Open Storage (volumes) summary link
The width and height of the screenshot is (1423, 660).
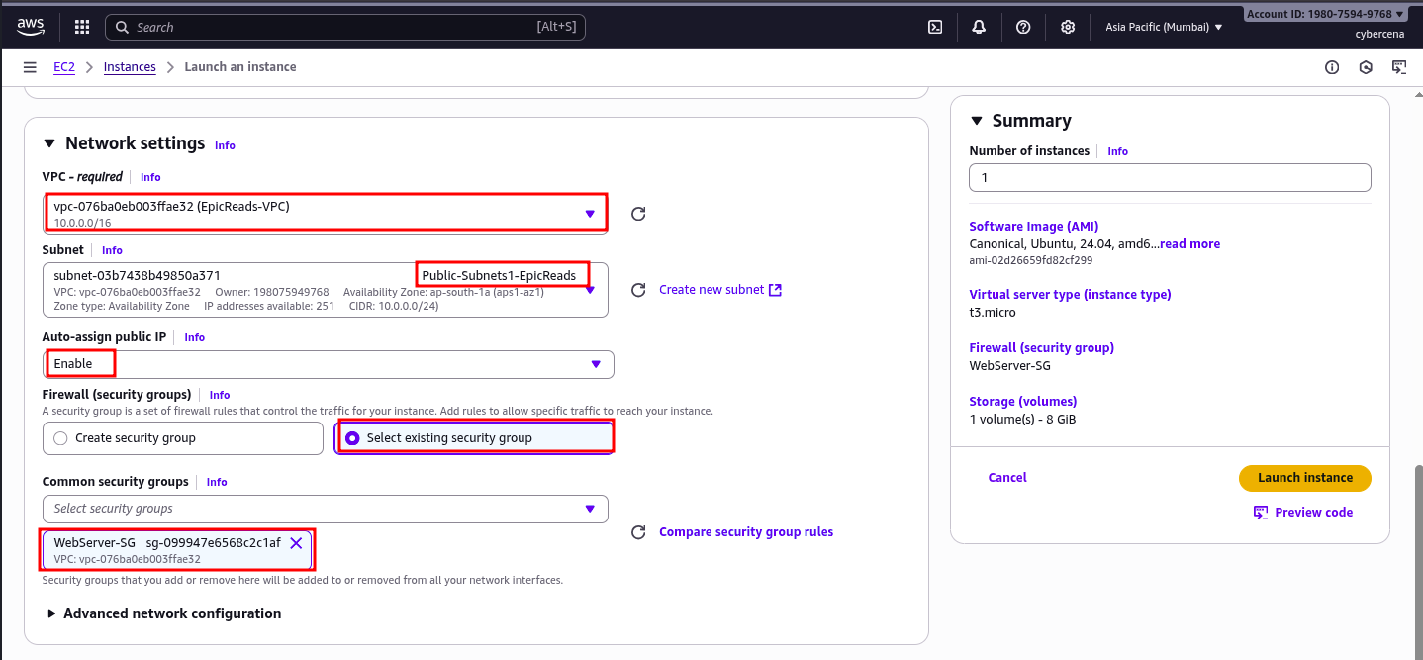pos(1023,402)
